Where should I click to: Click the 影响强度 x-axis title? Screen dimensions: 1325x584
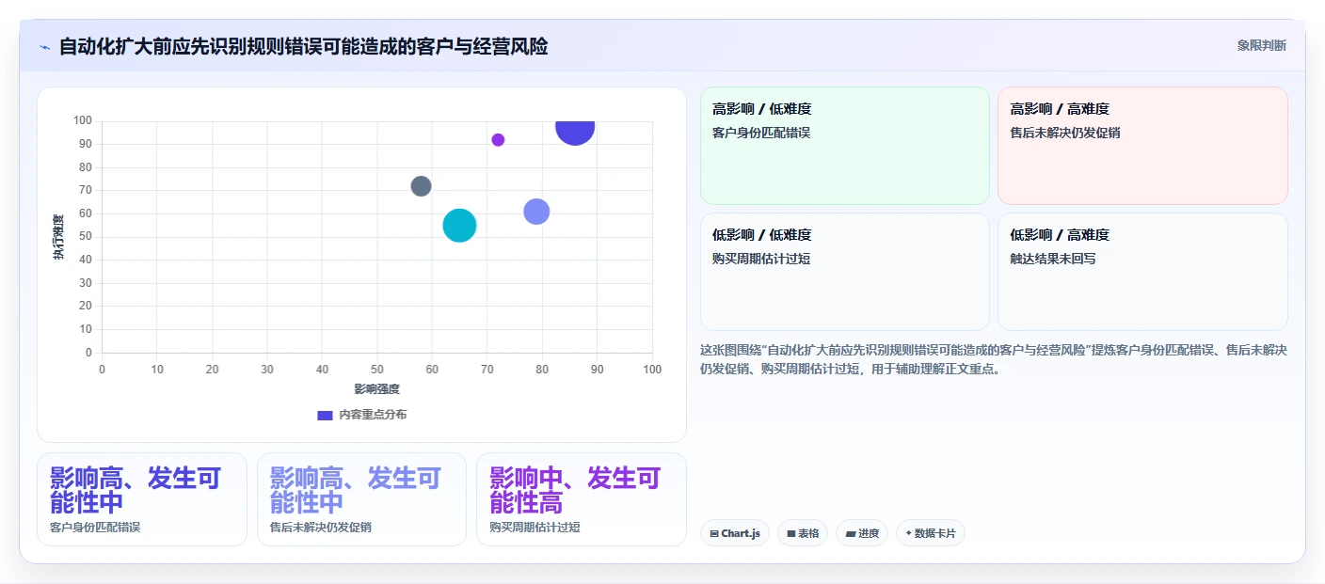(376, 389)
